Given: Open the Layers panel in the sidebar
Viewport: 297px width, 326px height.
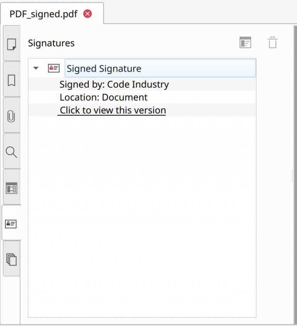Looking at the screenshot, I should point(11,188).
